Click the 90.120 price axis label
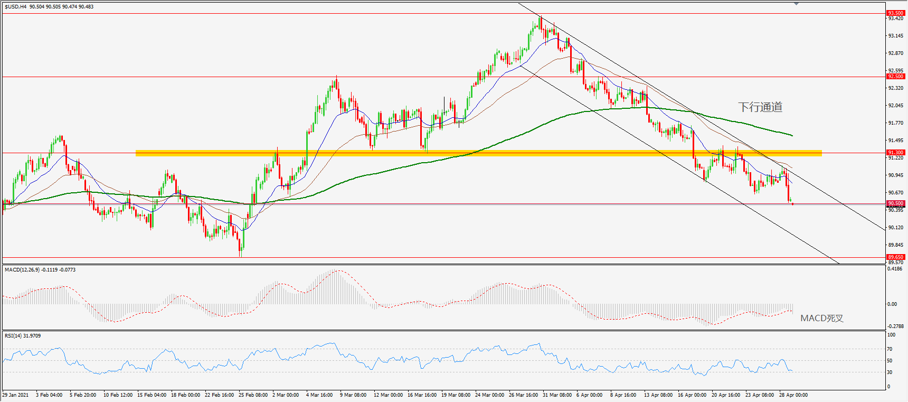Viewport: 908px width, 402px height. click(x=896, y=228)
